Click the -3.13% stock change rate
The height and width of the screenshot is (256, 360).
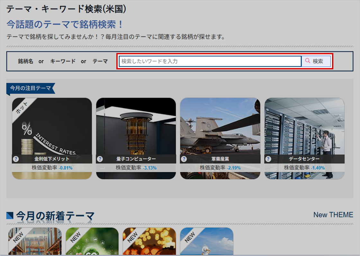149,168
